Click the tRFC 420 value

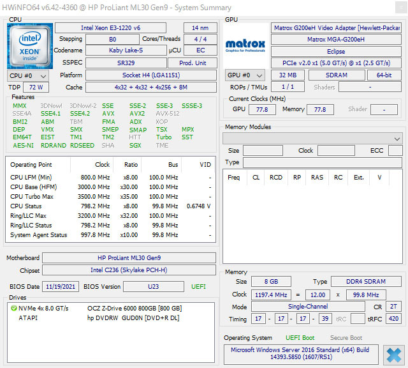(x=394, y=319)
